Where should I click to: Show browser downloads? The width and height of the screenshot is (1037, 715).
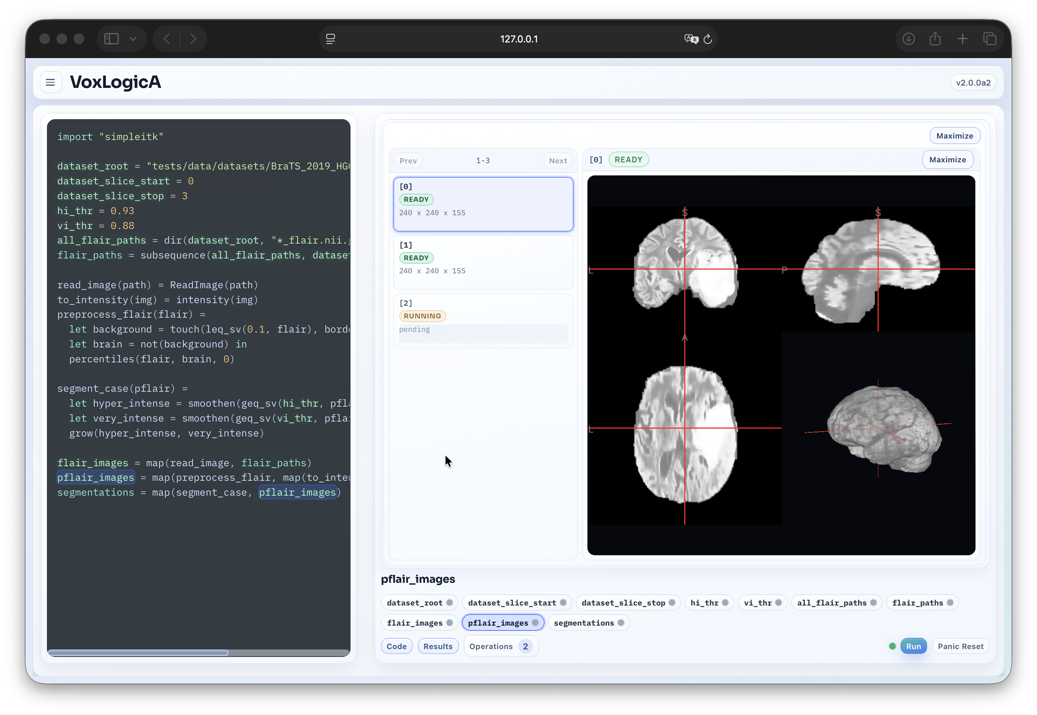[908, 38]
